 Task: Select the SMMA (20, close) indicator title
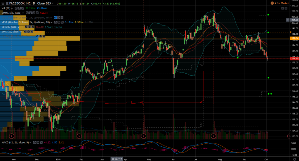tap(11, 13)
